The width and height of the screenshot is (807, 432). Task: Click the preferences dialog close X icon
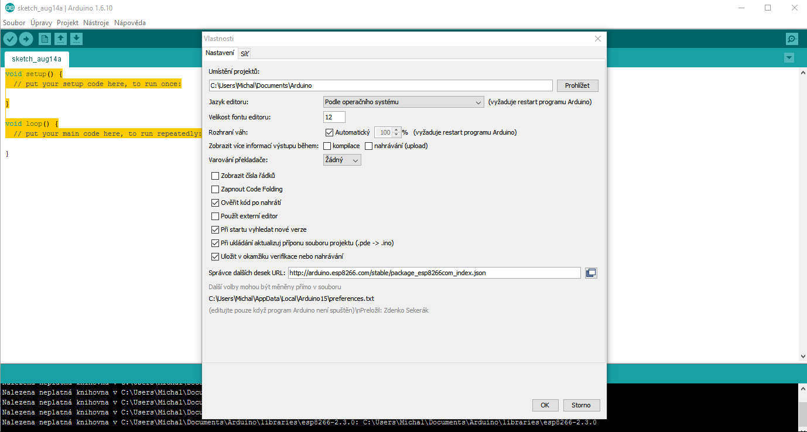coord(597,38)
